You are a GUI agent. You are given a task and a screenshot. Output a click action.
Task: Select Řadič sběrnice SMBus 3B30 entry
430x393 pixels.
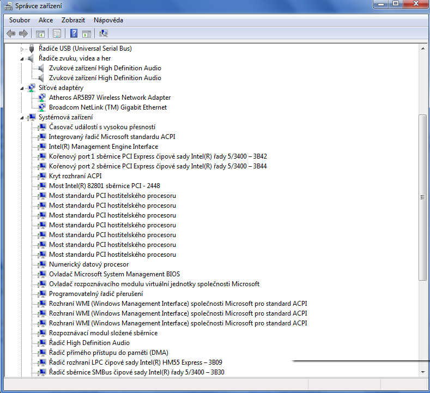(x=137, y=372)
